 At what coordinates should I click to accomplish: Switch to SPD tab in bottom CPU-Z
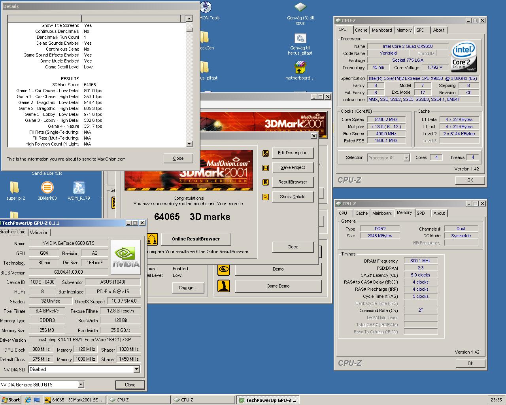[x=421, y=213]
